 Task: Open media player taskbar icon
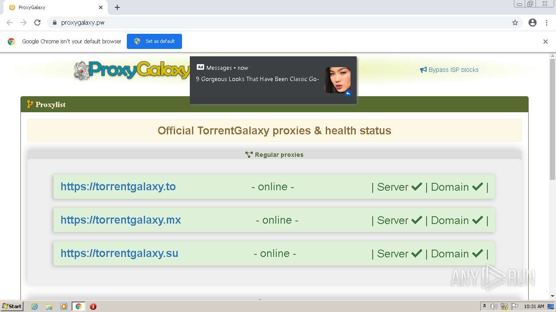click(64, 306)
